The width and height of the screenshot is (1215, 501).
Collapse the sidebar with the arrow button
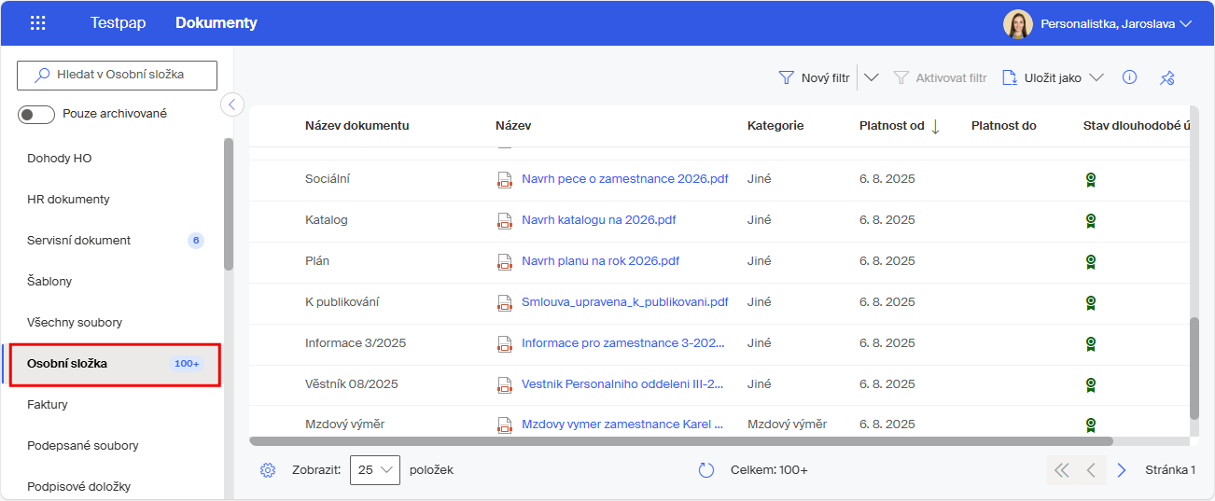pyautogui.click(x=232, y=104)
